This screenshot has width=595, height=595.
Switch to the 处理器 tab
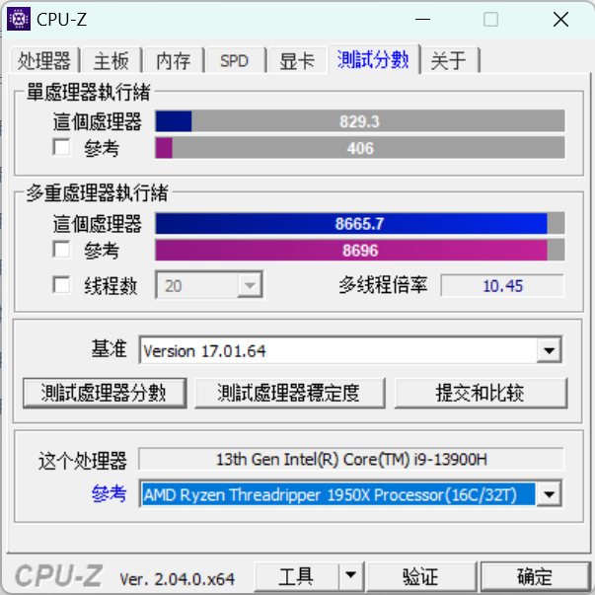pyautogui.click(x=44, y=60)
